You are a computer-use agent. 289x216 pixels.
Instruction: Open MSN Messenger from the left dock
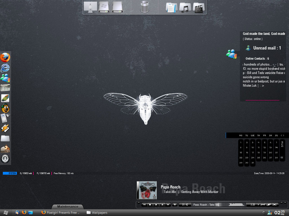[5, 78]
